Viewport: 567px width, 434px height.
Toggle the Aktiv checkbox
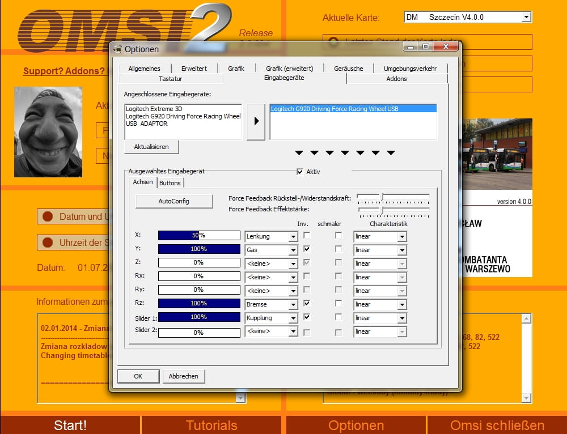(x=300, y=172)
